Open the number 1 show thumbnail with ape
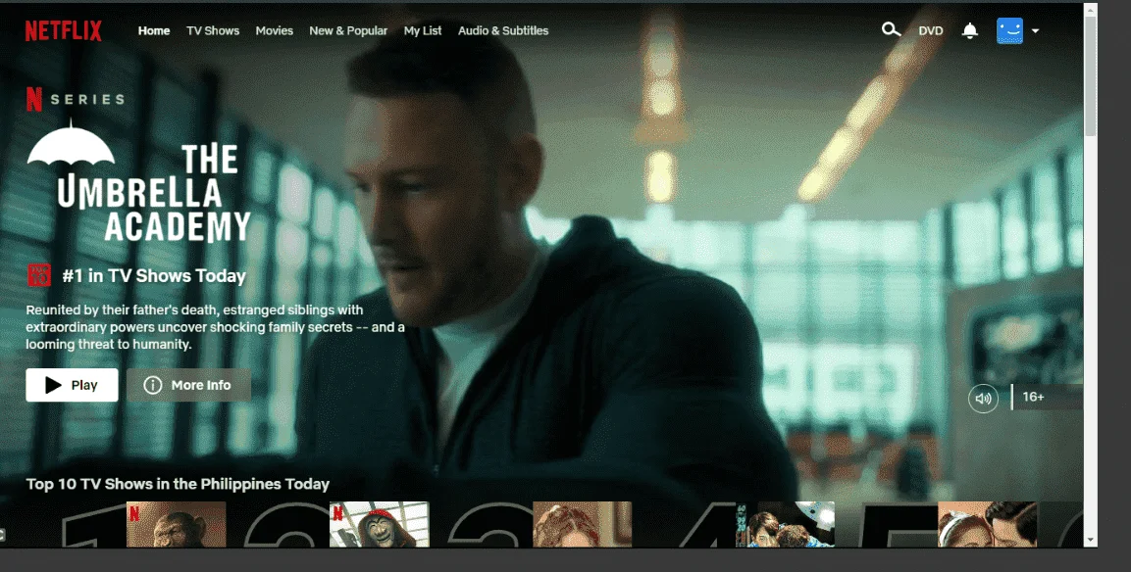Screen dimensions: 1131x572 (x=176, y=524)
